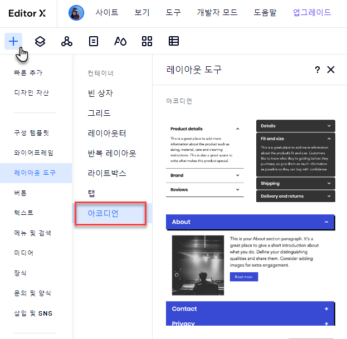Image resolution: width=347 pixels, height=339 pixels.
Task: Click the help question mark icon
Action: [317, 70]
